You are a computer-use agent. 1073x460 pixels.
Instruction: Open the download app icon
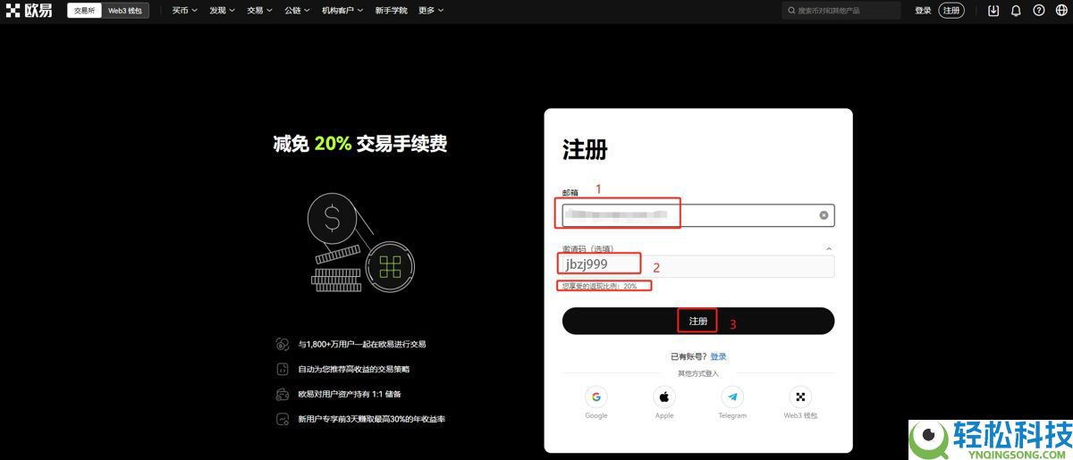click(x=993, y=11)
